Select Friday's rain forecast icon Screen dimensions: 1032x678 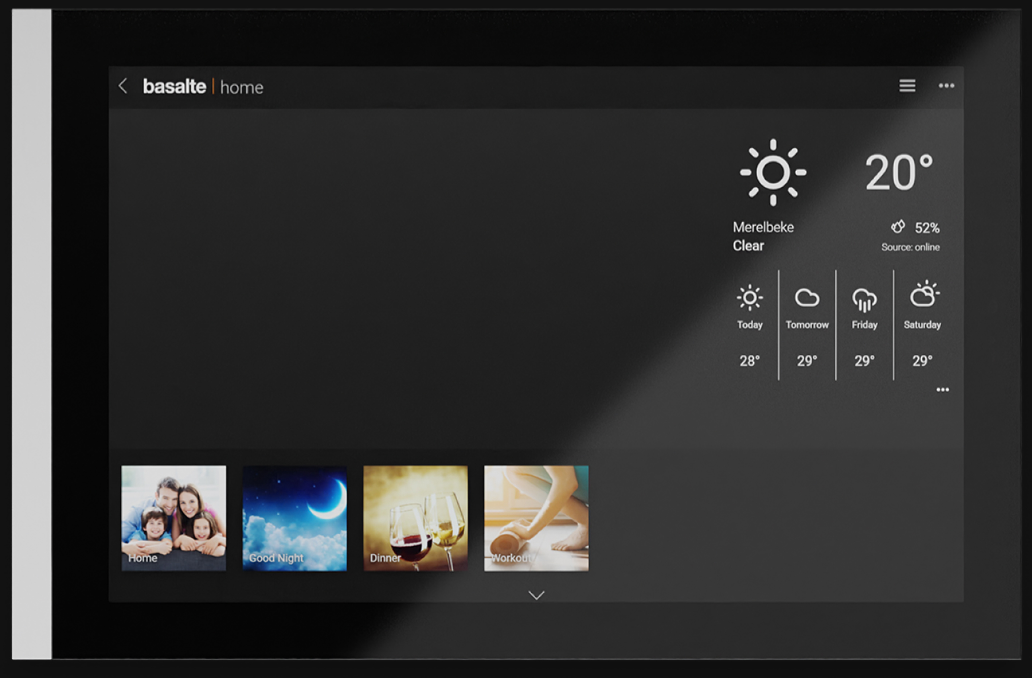[864, 299]
